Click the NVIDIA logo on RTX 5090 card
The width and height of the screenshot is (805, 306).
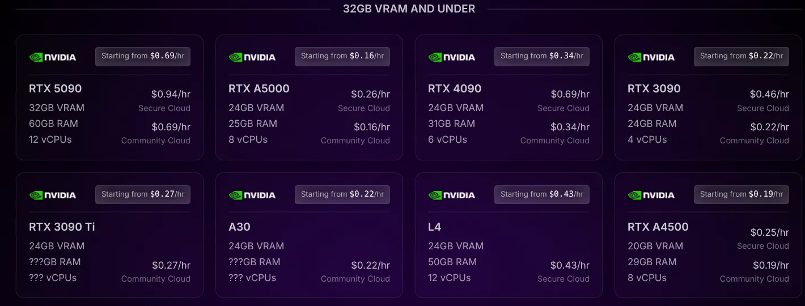click(53, 57)
